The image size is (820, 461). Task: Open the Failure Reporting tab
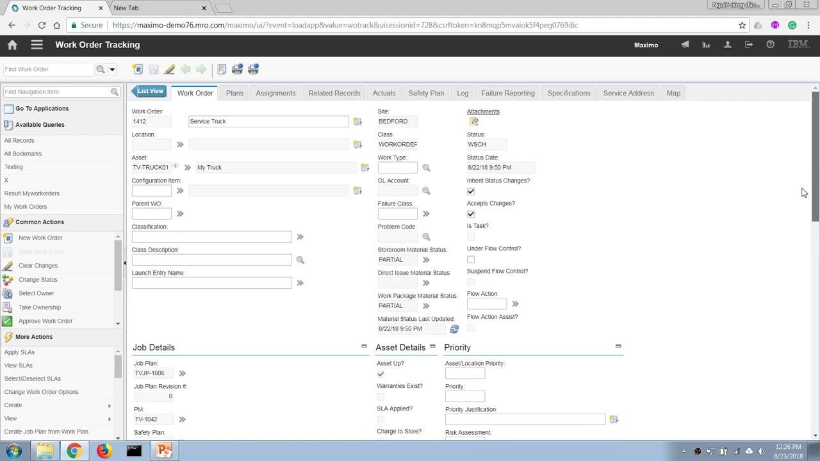tap(508, 93)
